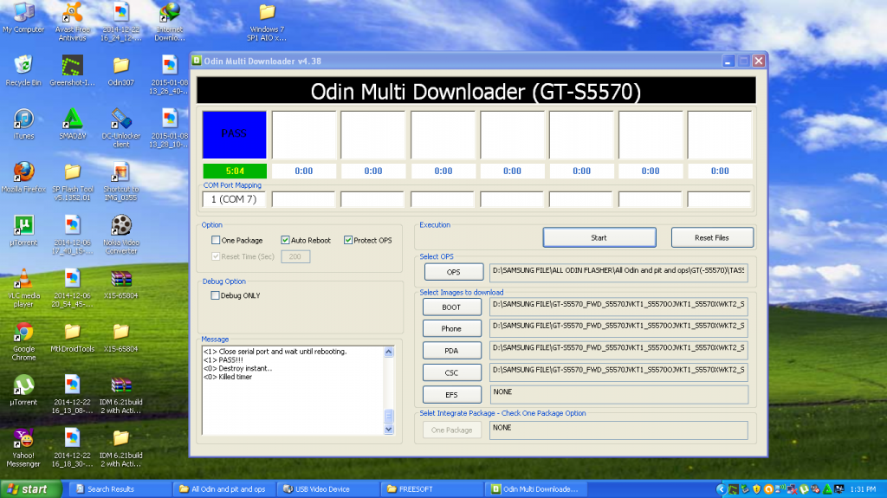The width and height of the screenshot is (887, 498).
Task: Toggle the Protect OPS checkbox
Action: [348, 240]
